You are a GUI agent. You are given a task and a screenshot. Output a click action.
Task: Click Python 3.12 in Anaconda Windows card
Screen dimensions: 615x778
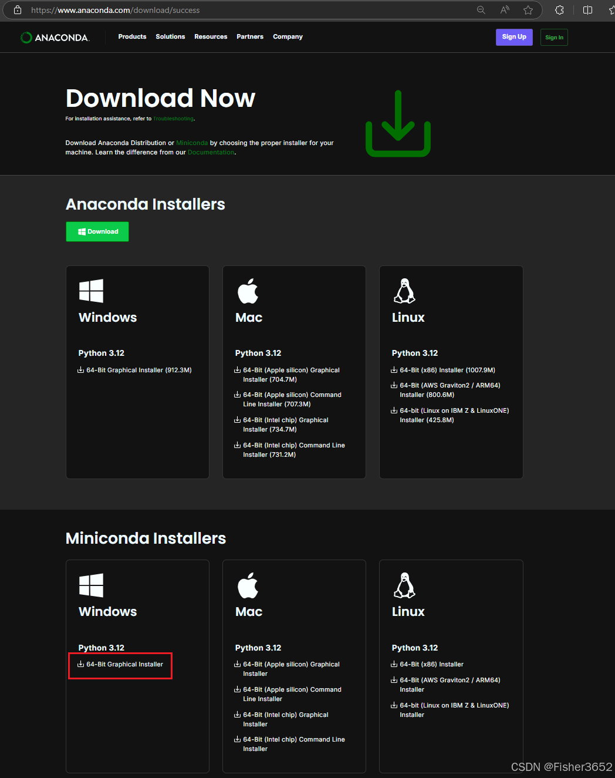[102, 353]
